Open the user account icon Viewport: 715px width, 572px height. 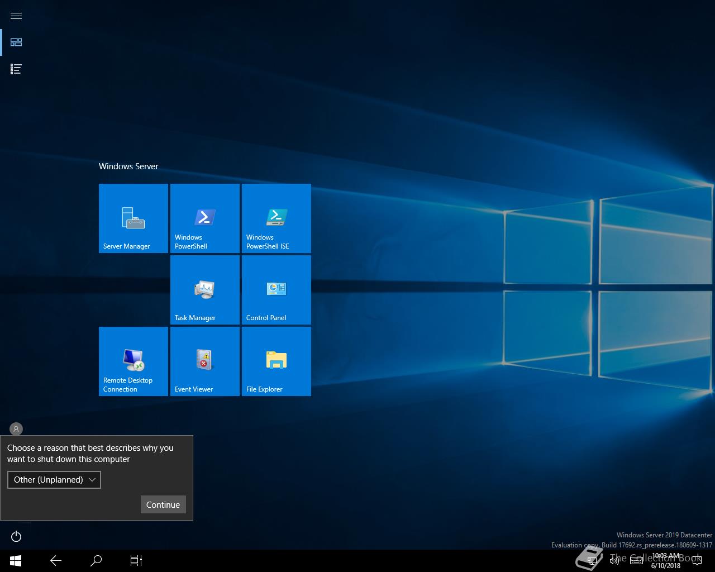tap(16, 429)
